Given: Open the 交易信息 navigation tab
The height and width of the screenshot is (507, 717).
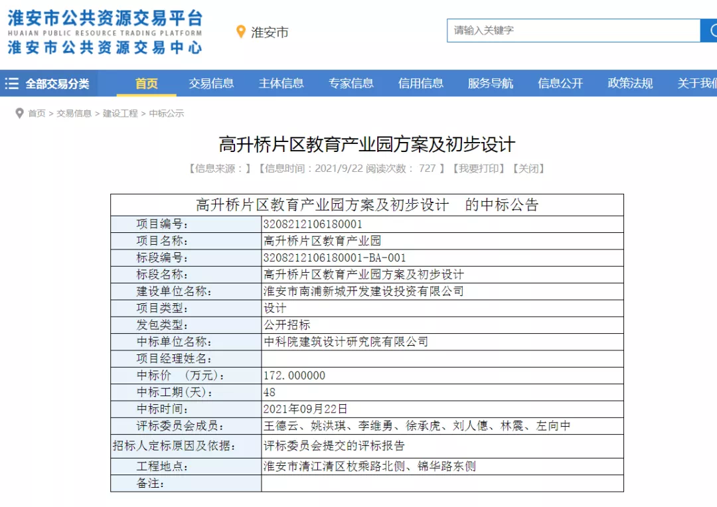Looking at the screenshot, I should tap(211, 83).
